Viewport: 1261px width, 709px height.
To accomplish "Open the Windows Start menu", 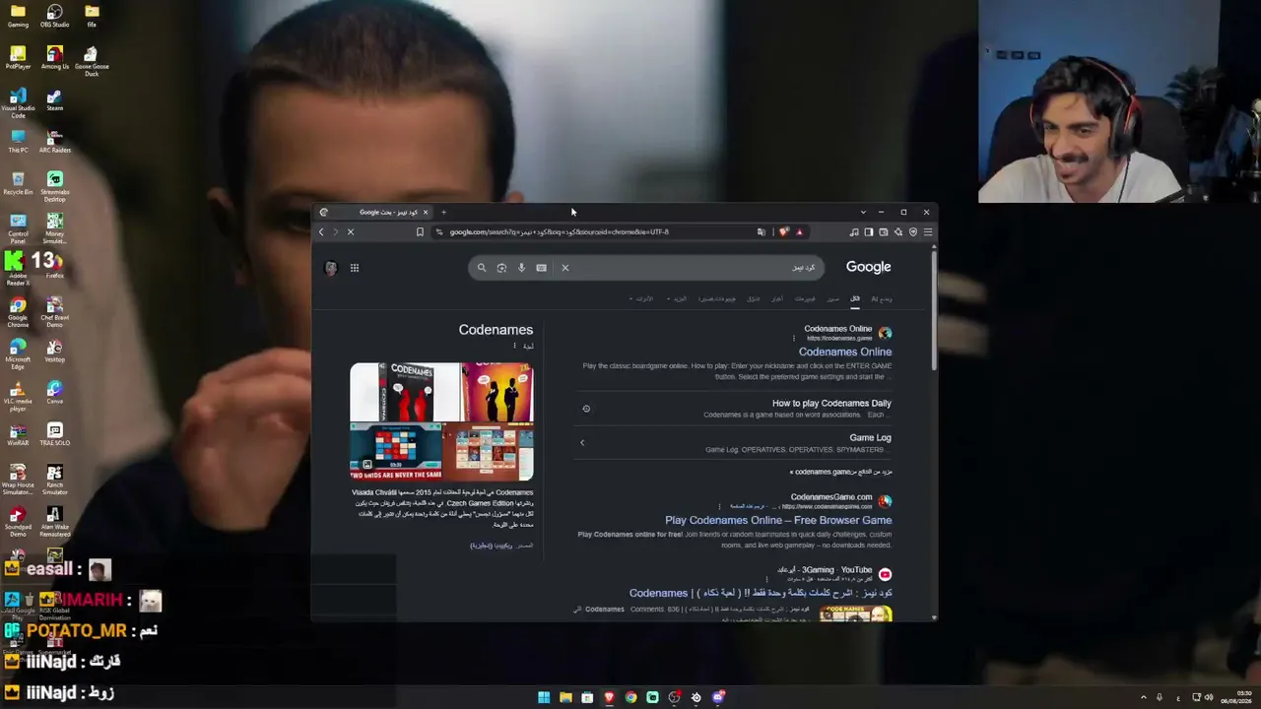I will [544, 697].
